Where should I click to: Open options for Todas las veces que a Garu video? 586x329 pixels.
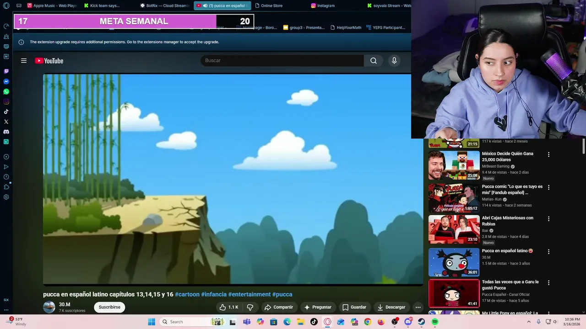point(548,283)
